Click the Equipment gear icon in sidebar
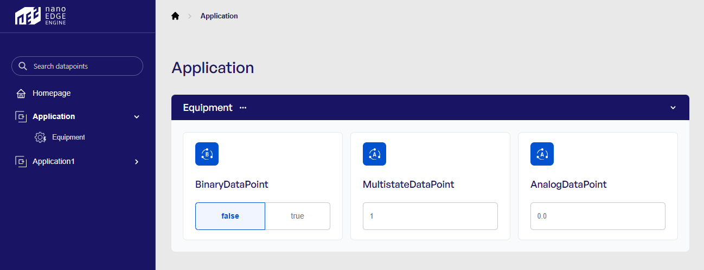This screenshot has height=270, width=704. [40, 137]
